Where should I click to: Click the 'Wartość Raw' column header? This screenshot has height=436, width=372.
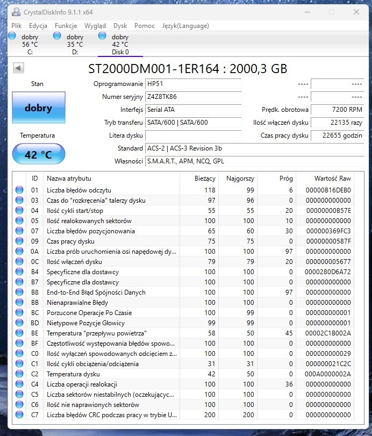325,178
